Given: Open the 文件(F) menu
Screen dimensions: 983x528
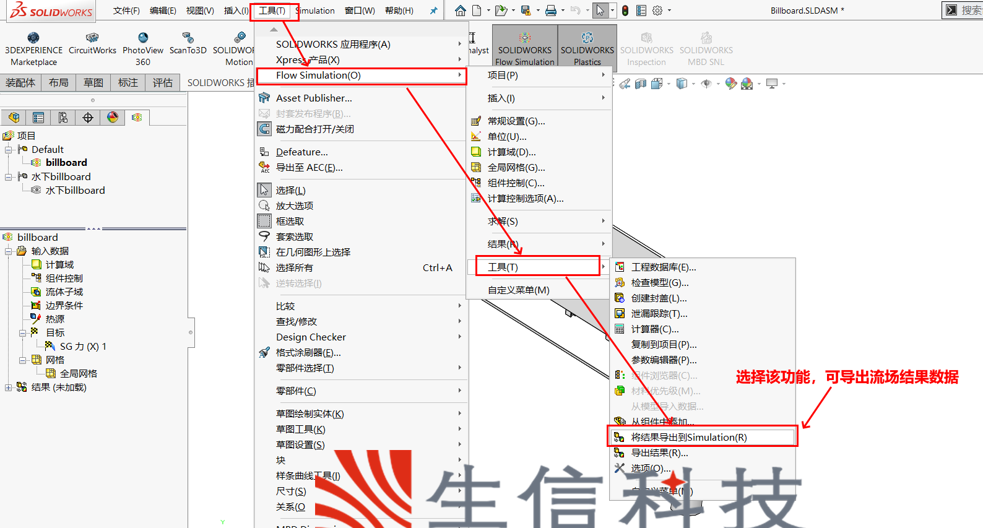Looking at the screenshot, I should coord(126,11).
